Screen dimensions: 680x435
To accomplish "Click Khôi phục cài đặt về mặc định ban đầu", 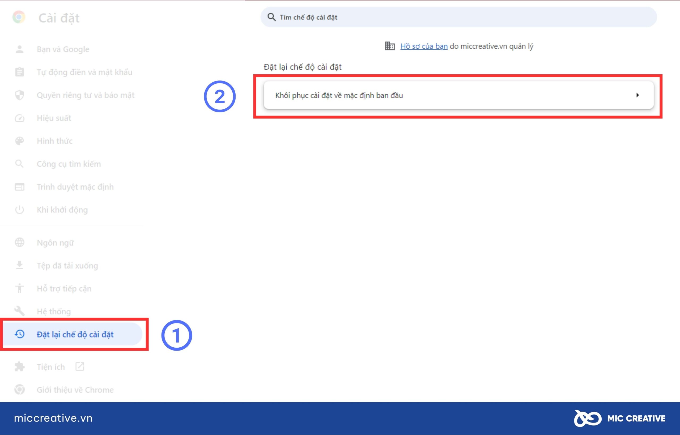I will click(x=458, y=95).
